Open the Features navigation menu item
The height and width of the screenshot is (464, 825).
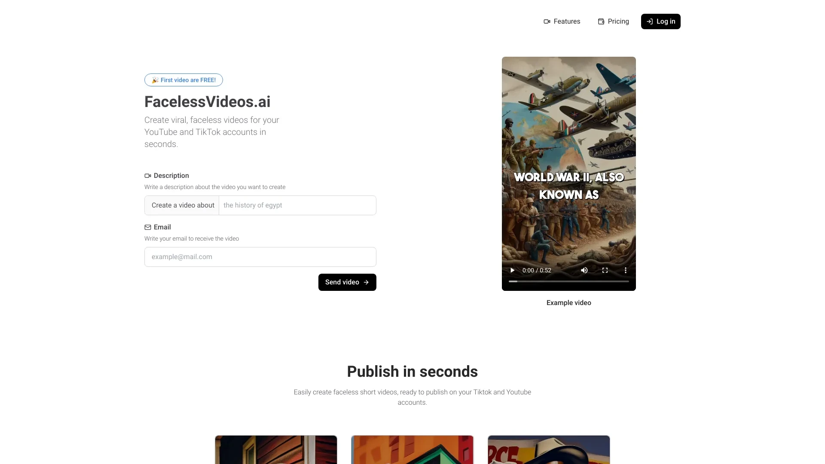click(562, 21)
